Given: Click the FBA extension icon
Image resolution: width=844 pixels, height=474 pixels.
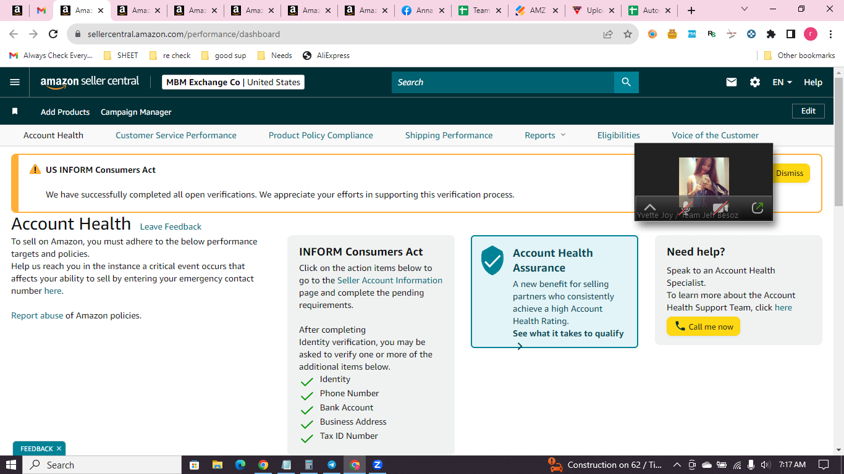Looking at the screenshot, I should click(692, 34).
